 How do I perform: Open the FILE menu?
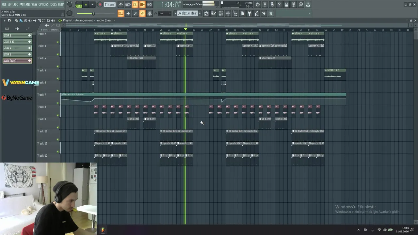pos(4,5)
